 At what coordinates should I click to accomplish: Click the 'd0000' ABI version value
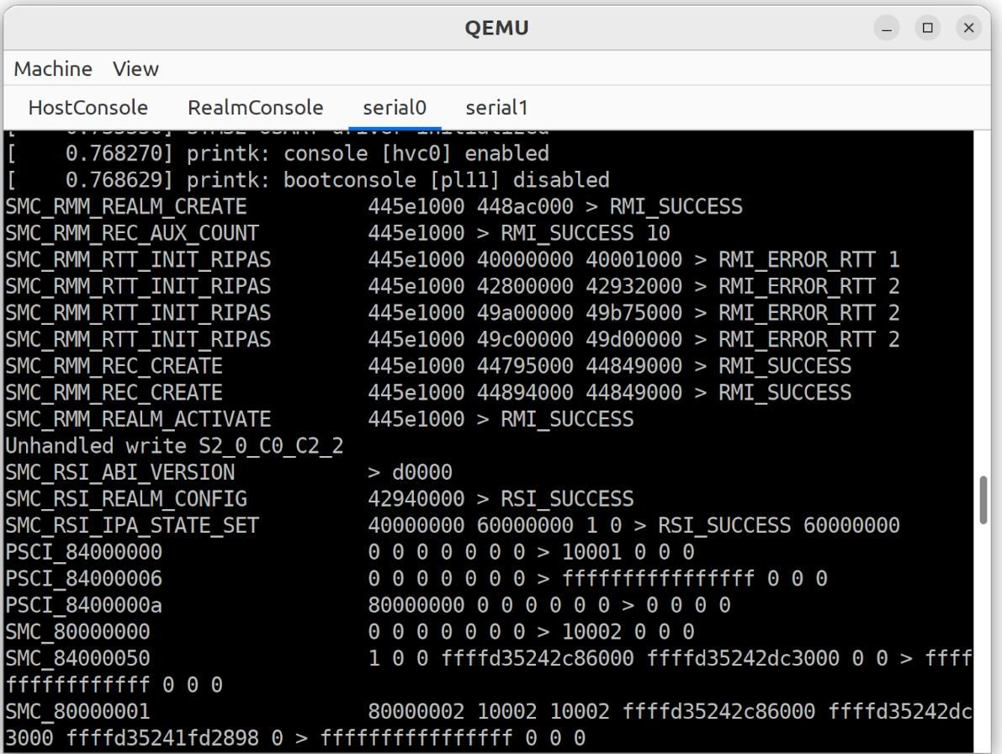pyautogui.click(x=422, y=472)
